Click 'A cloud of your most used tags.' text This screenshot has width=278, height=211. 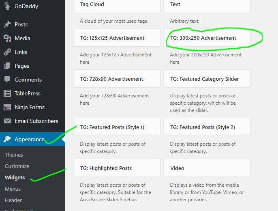[114, 21]
